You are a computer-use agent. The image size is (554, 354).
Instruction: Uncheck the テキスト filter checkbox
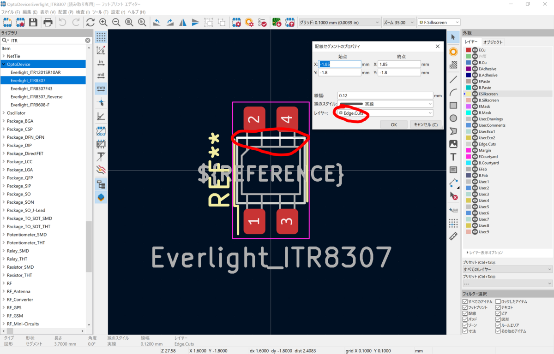pyautogui.click(x=498, y=307)
